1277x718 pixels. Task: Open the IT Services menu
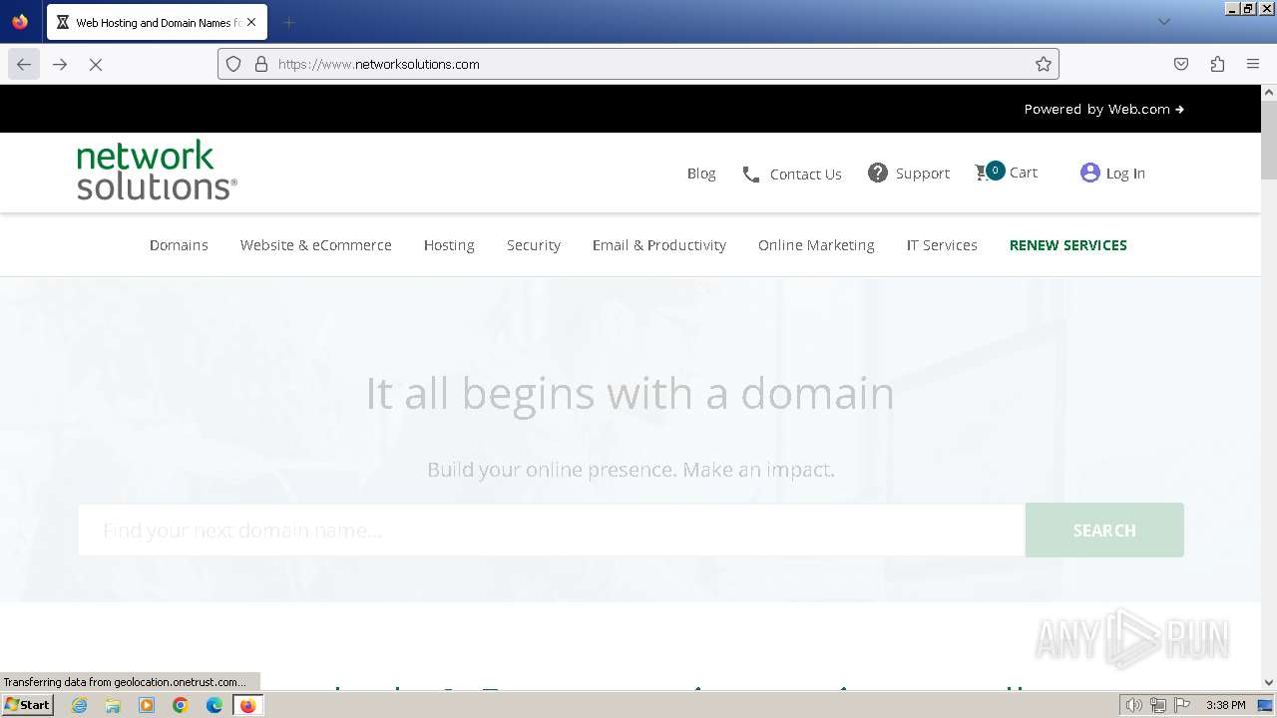(942, 245)
